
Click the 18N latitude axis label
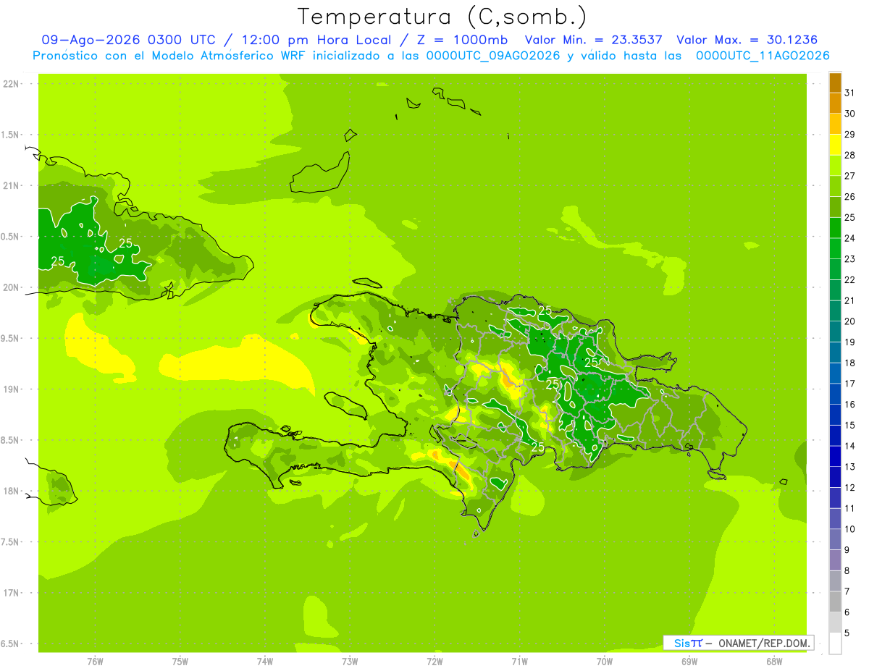[12, 491]
